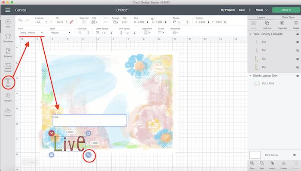The height and width of the screenshot is (171, 301).
Task: Switch to the Layers tab
Action: click(261, 17)
